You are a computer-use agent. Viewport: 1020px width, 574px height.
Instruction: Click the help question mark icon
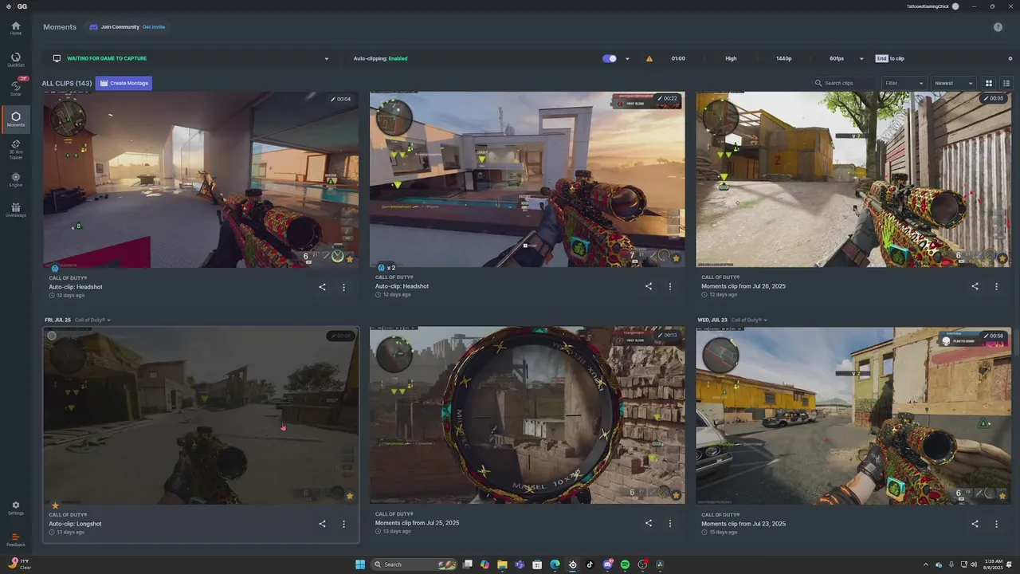(x=998, y=27)
